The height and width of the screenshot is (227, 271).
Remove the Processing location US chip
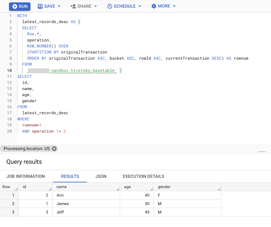point(54,149)
